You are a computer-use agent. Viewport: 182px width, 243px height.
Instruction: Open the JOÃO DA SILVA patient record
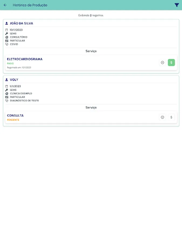[22, 23]
